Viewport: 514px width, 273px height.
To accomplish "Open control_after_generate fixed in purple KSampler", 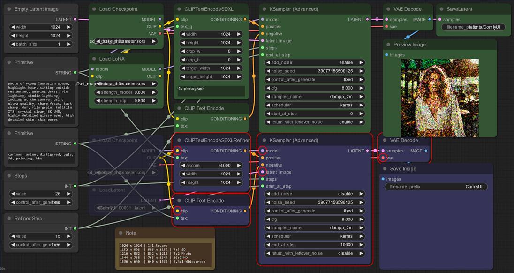I will tap(315, 211).
